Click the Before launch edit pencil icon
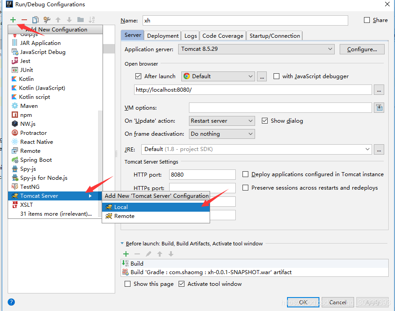 coord(148,254)
